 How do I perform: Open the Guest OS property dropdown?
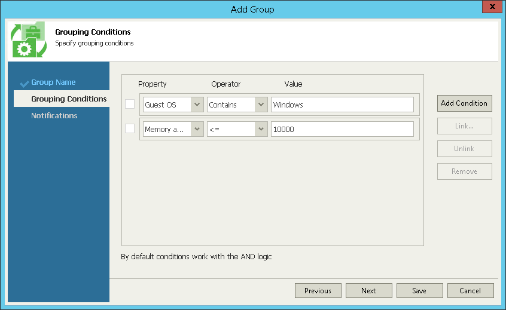tap(197, 105)
